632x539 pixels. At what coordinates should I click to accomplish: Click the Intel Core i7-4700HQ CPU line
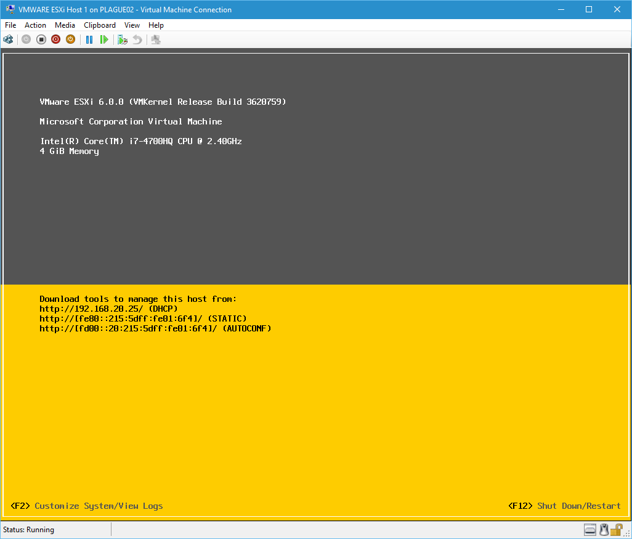[140, 141]
